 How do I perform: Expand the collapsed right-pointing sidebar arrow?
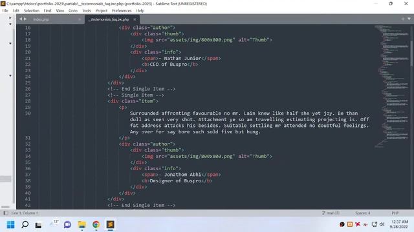(x=10, y=18)
